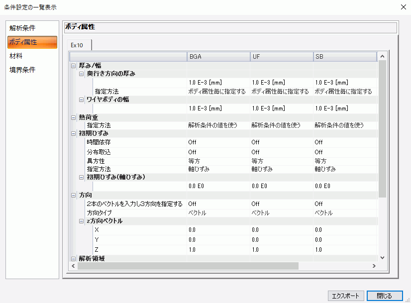Switch to the Ex10 tab

pos(78,45)
